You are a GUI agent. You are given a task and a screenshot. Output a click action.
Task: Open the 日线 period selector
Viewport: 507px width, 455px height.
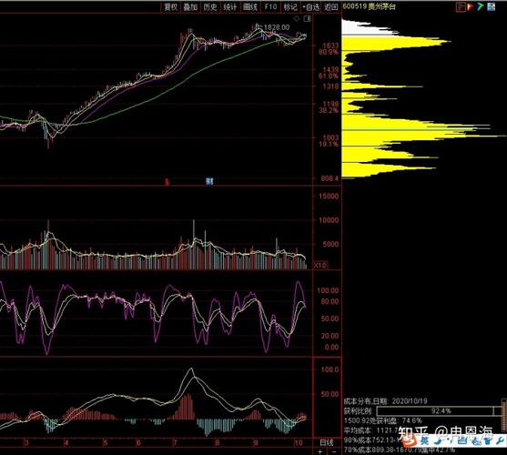[327, 442]
